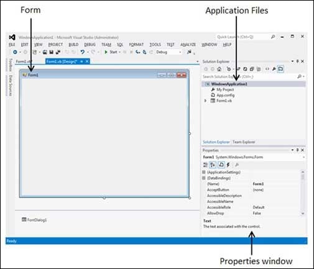The height and width of the screenshot is (269, 314).
Task: Pin the Properties panel
Action: coord(297,150)
